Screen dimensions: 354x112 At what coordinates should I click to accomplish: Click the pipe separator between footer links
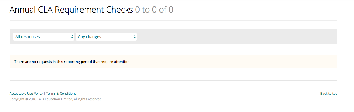click(44, 94)
